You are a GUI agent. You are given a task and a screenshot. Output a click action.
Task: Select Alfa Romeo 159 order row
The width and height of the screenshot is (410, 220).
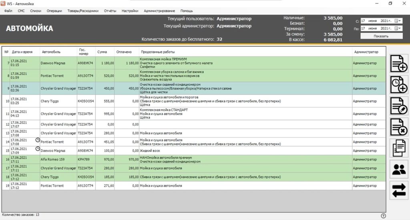pos(194,159)
